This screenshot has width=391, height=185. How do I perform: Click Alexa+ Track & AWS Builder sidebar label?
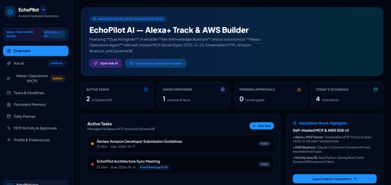tap(20, 34)
